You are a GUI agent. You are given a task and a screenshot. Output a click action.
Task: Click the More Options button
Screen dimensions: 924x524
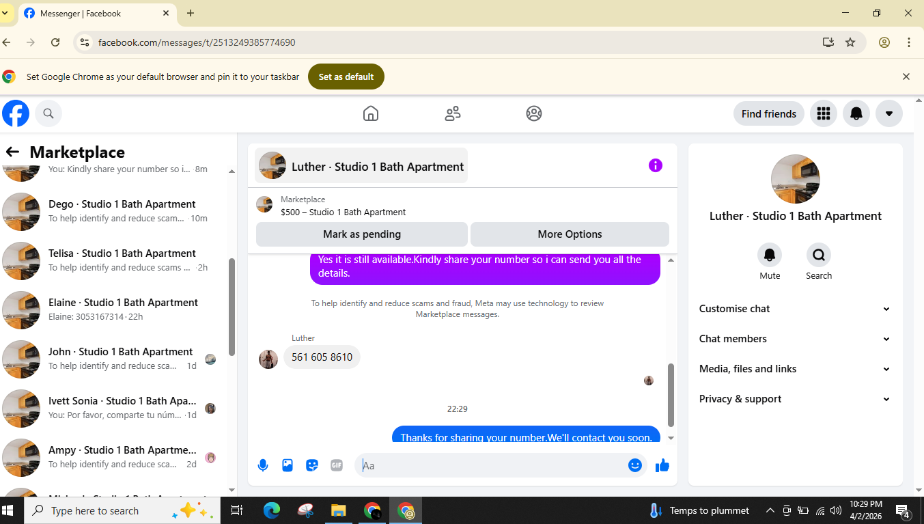pos(570,234)
